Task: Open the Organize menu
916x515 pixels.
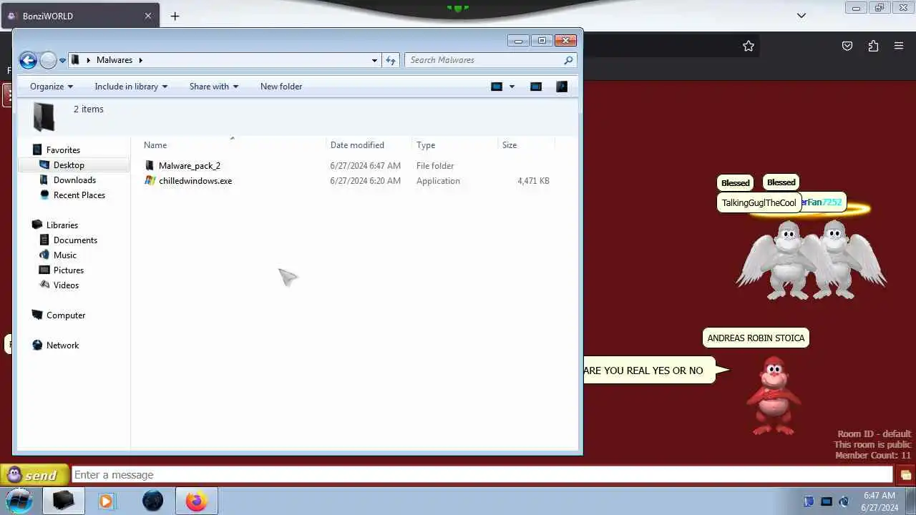Action: (x=51, y=87)
